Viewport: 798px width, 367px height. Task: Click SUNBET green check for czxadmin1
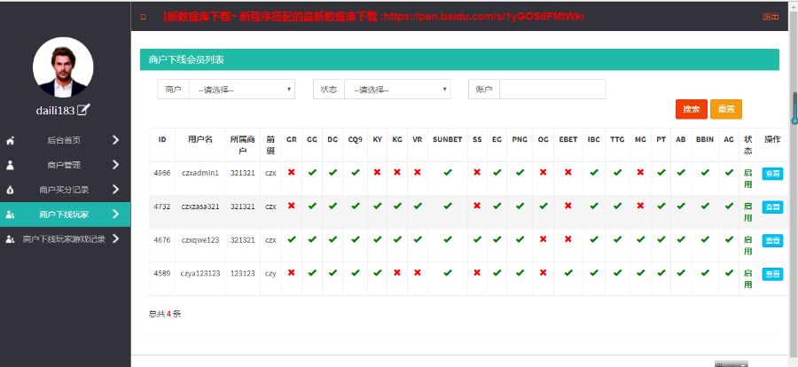pos(448,172)
